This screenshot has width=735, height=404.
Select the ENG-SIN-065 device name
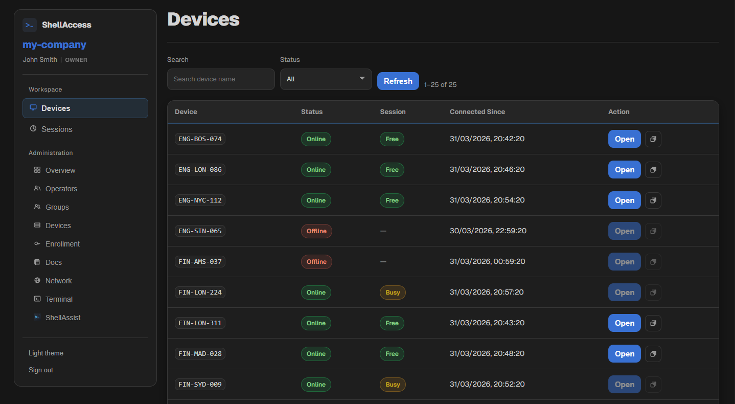coord(200,231)
